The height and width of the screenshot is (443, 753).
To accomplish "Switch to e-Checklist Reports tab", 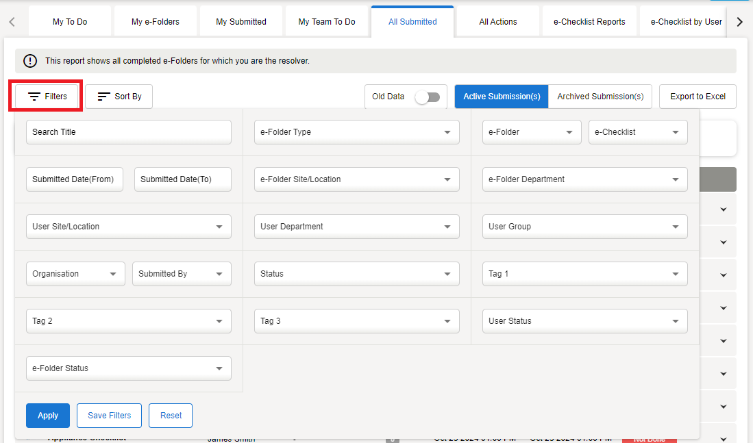I will pos(589,22).
